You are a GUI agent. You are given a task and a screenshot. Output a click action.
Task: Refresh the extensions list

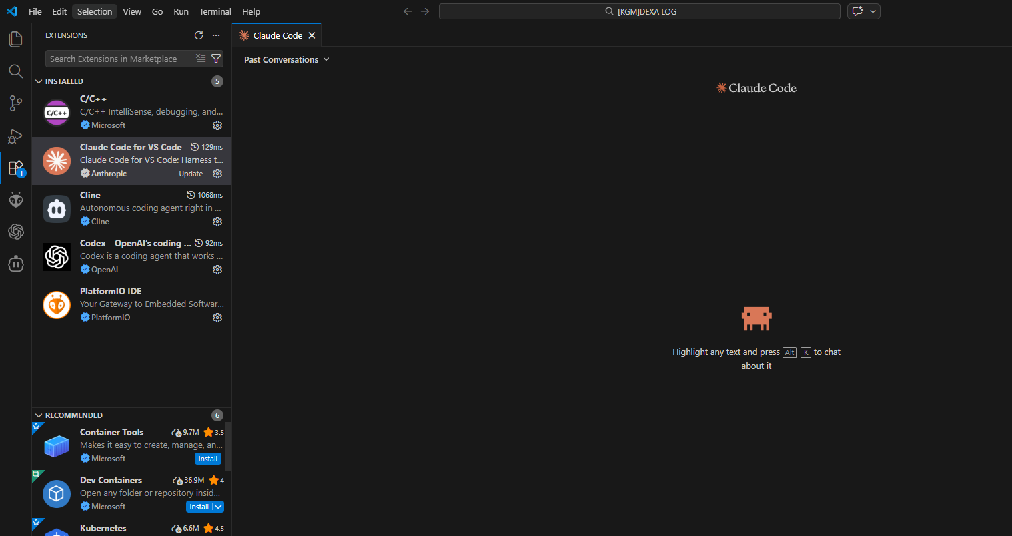(199, 35)
